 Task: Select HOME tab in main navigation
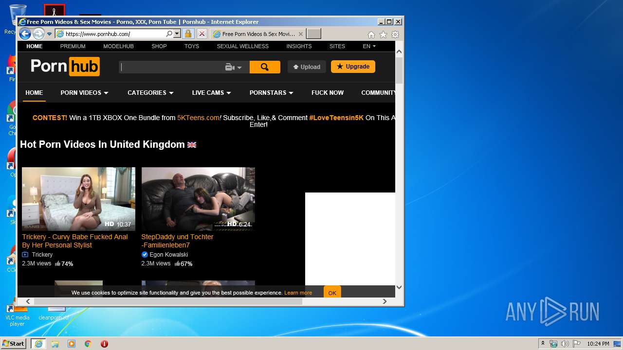tap(34, 92)
